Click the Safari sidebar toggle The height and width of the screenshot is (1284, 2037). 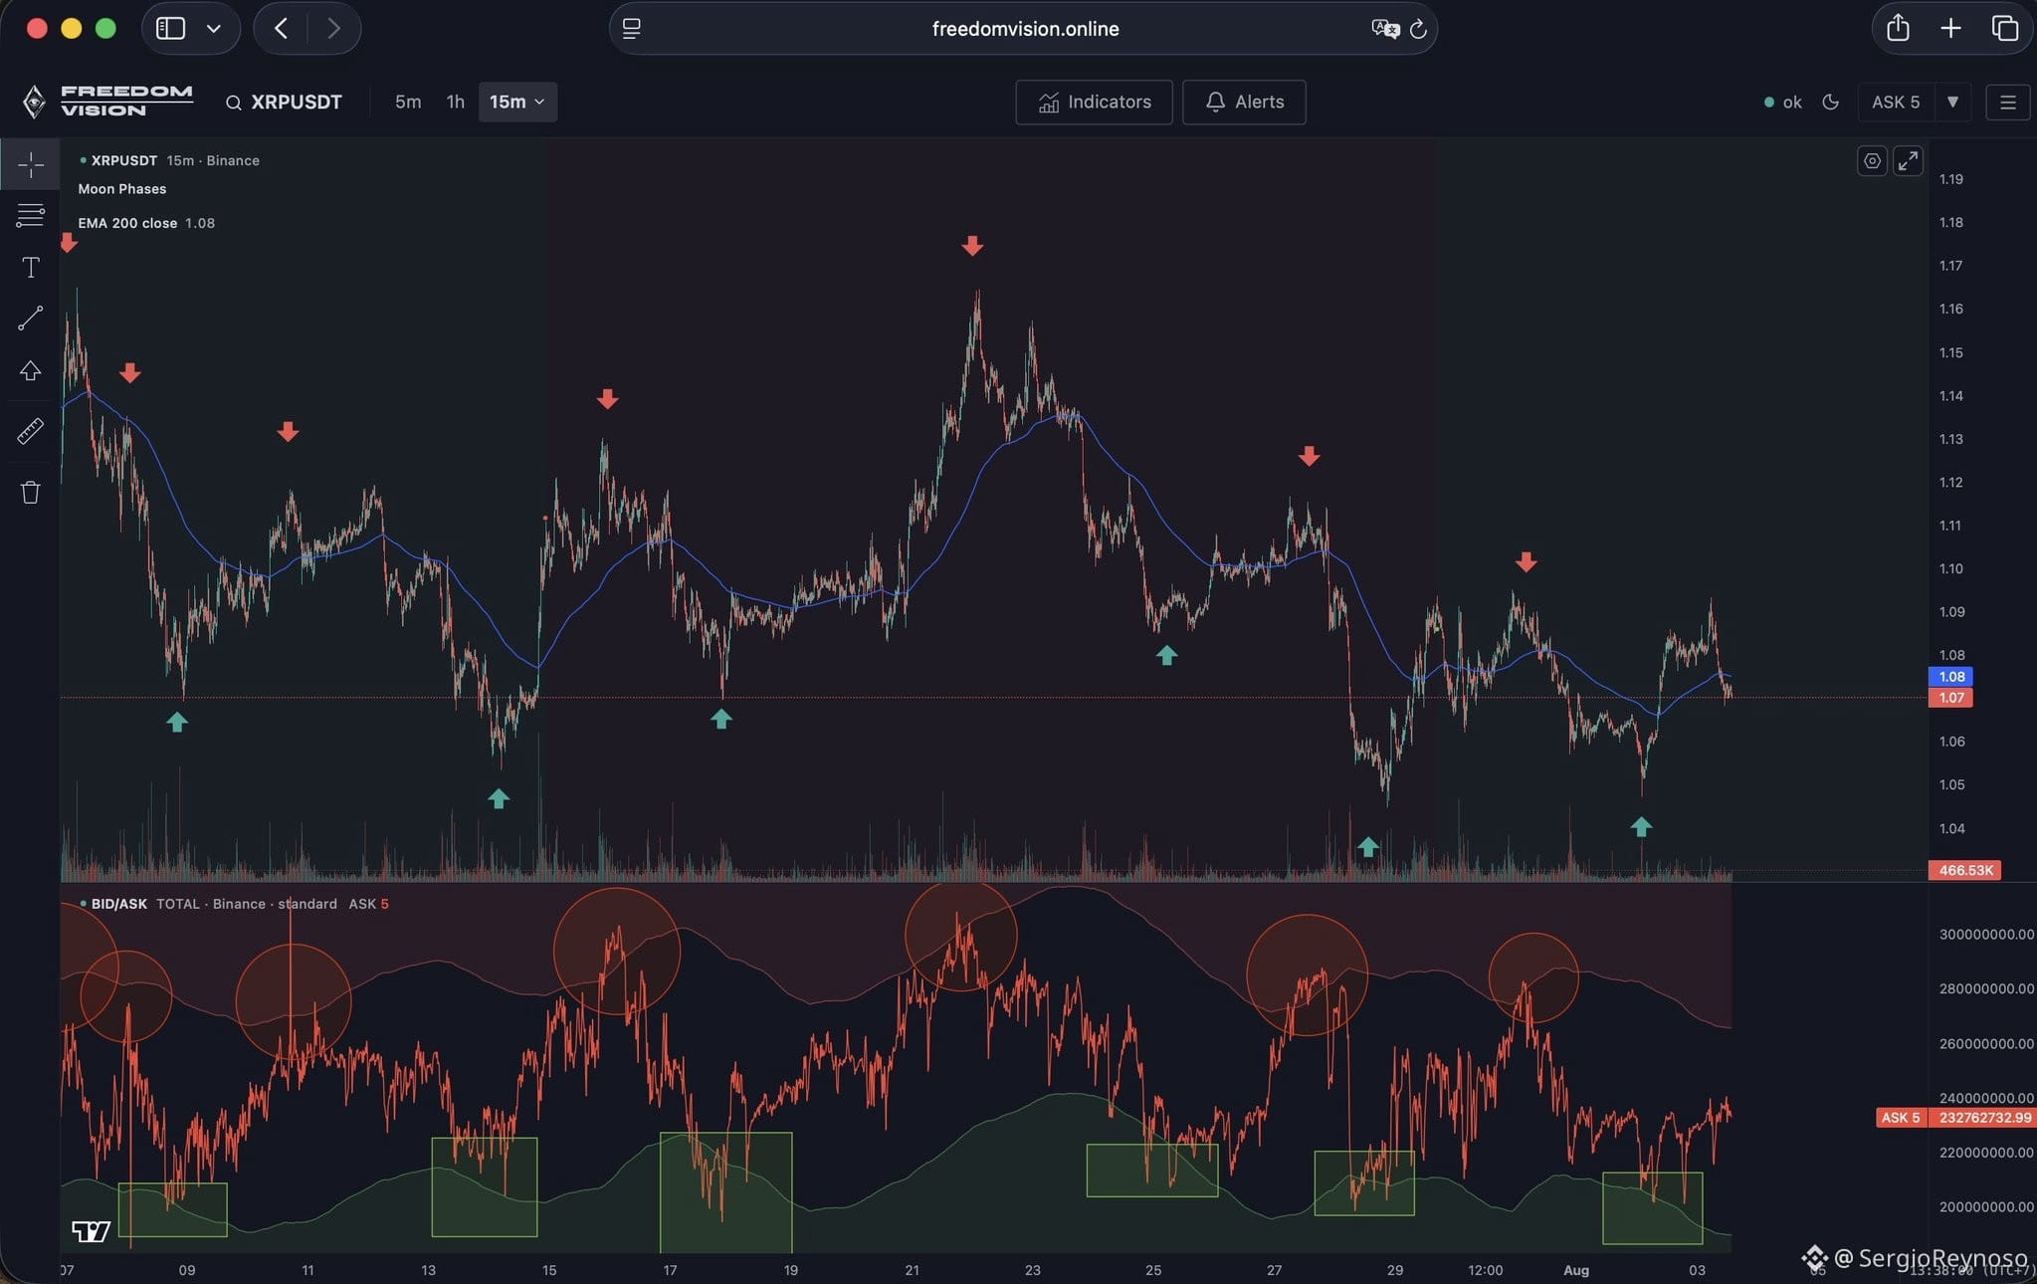click(171, 28)
